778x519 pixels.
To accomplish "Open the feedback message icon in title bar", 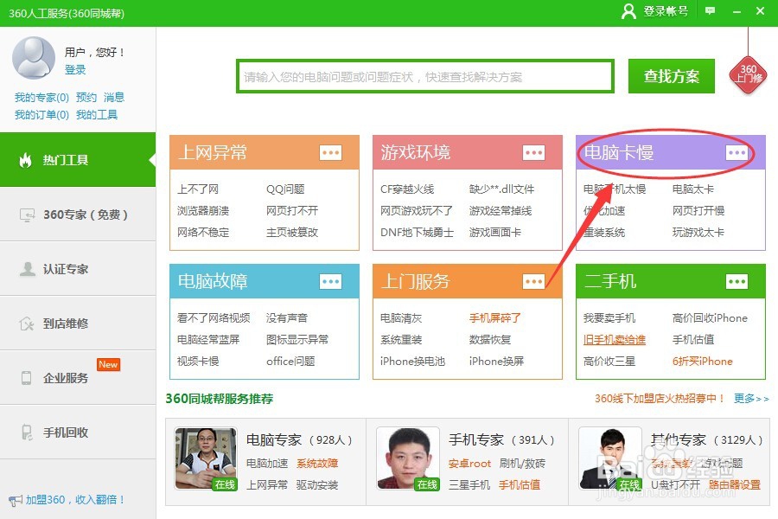I will point(710,11).
